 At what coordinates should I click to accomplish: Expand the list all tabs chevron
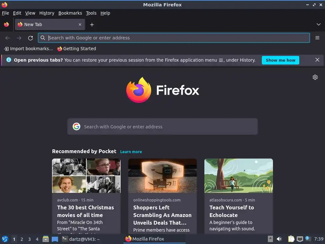(319, 24)
